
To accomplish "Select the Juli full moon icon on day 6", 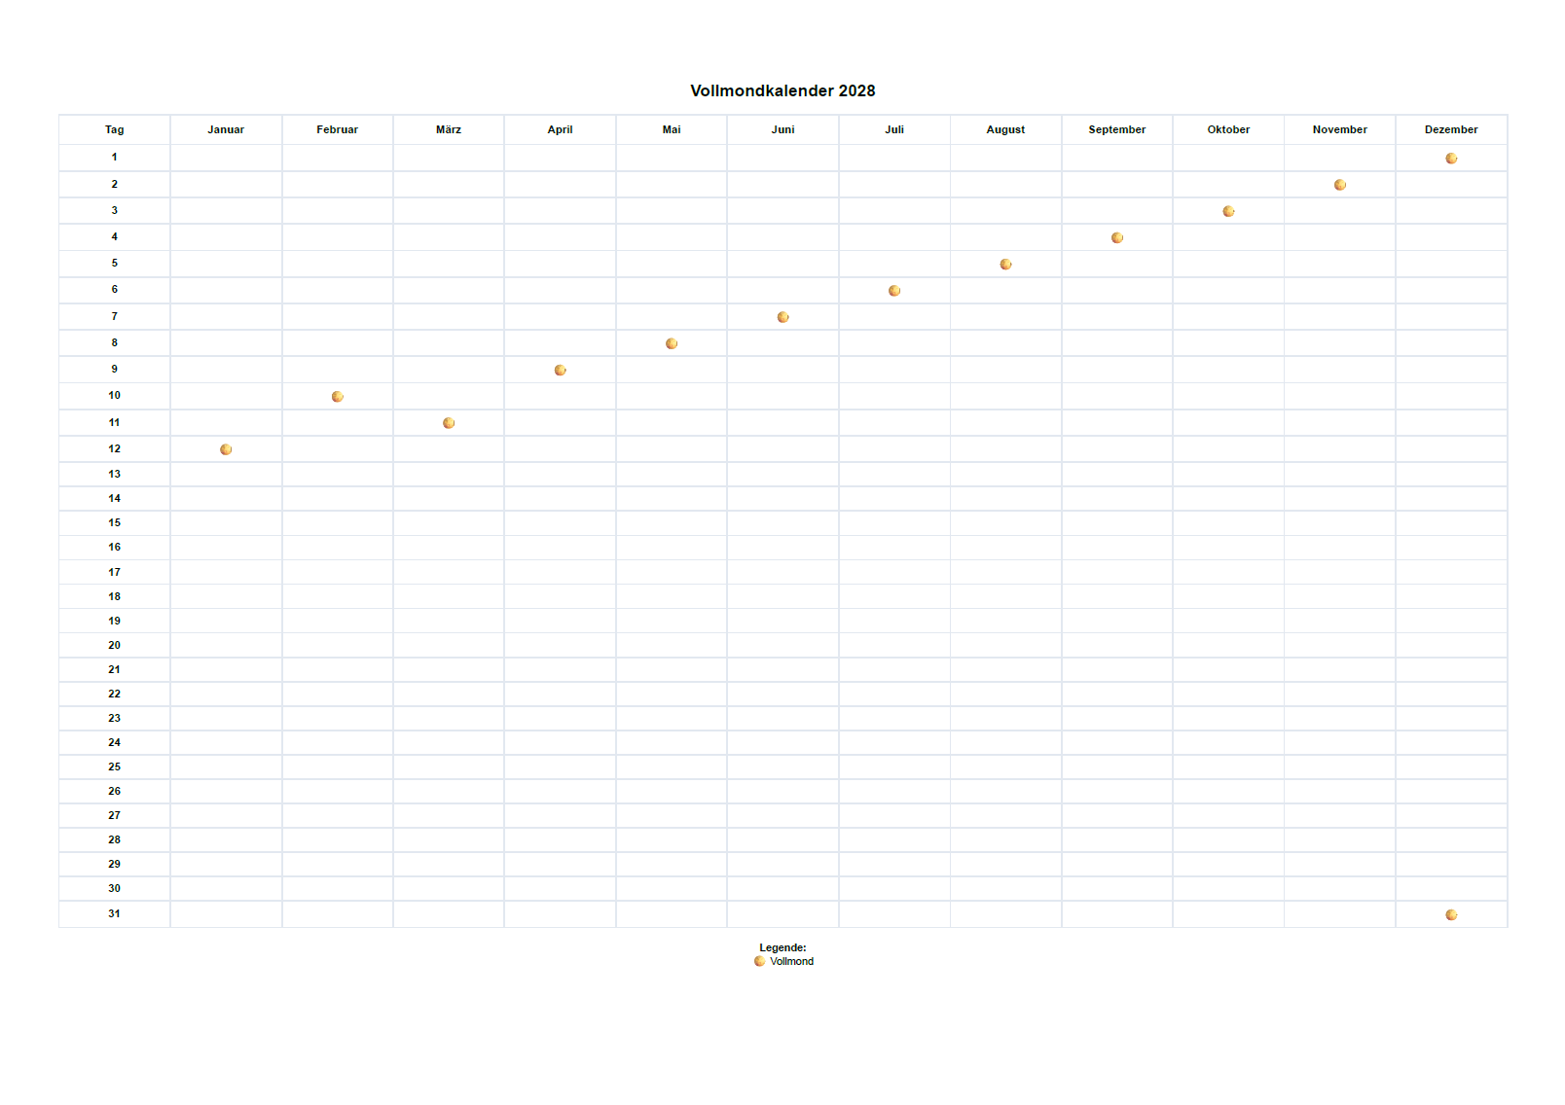I will point(894,291).
